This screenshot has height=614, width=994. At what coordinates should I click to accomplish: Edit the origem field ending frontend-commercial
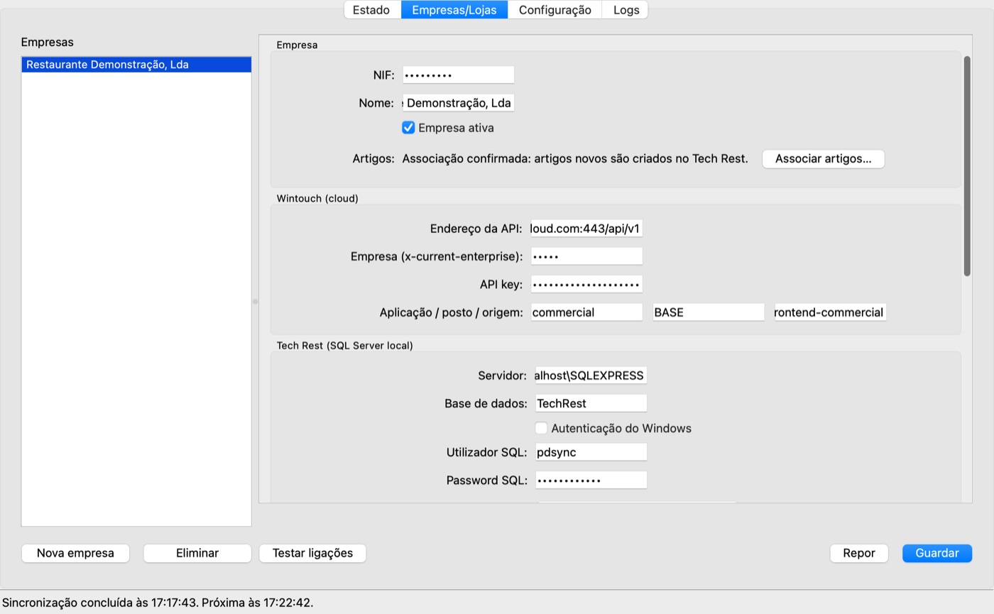[x=830, y=312]
